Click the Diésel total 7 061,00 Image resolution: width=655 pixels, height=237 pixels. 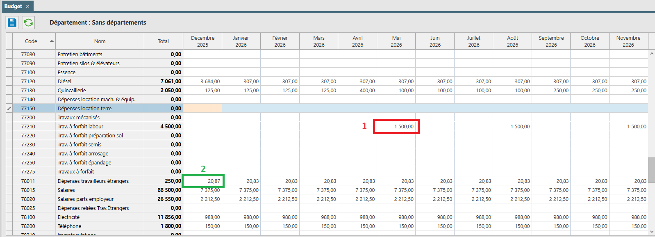[x=171, y=81]
